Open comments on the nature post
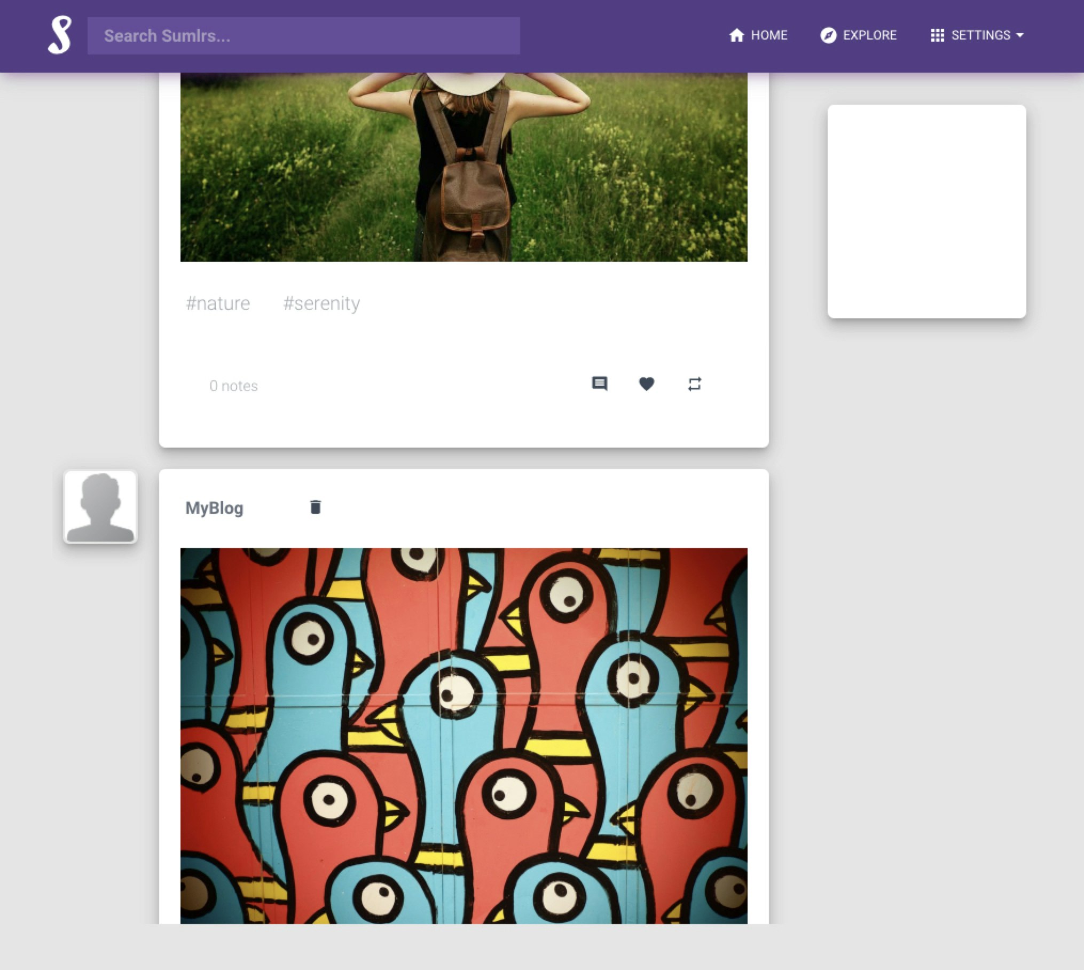 point(600,384)
